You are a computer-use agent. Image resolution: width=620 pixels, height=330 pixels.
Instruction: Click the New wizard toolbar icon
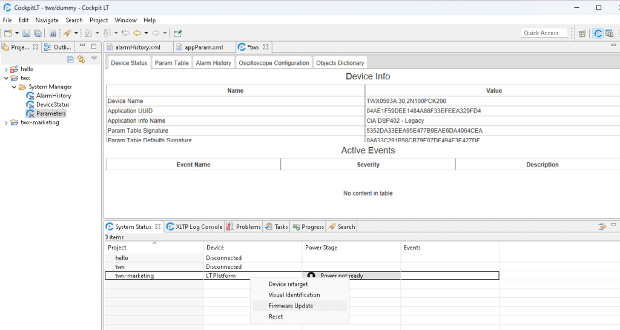(8, 33)
